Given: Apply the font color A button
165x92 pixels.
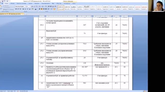Looking at the screenshot, I should [x=36, y=9].
